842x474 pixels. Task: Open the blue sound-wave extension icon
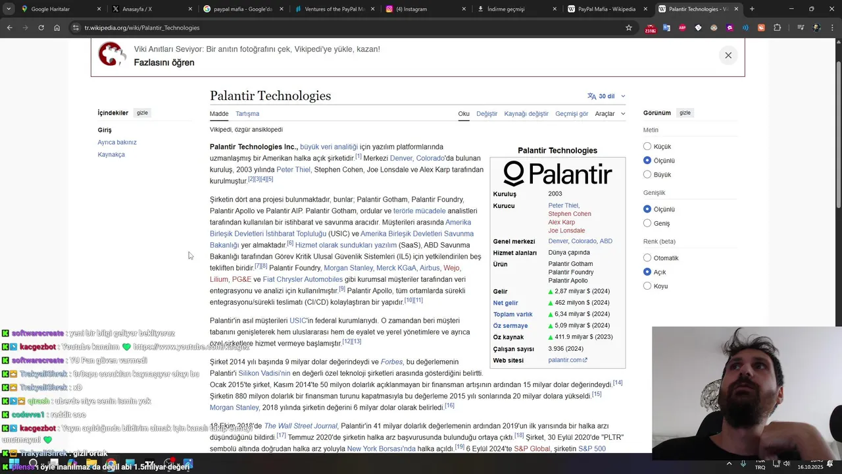coord(745,28)
